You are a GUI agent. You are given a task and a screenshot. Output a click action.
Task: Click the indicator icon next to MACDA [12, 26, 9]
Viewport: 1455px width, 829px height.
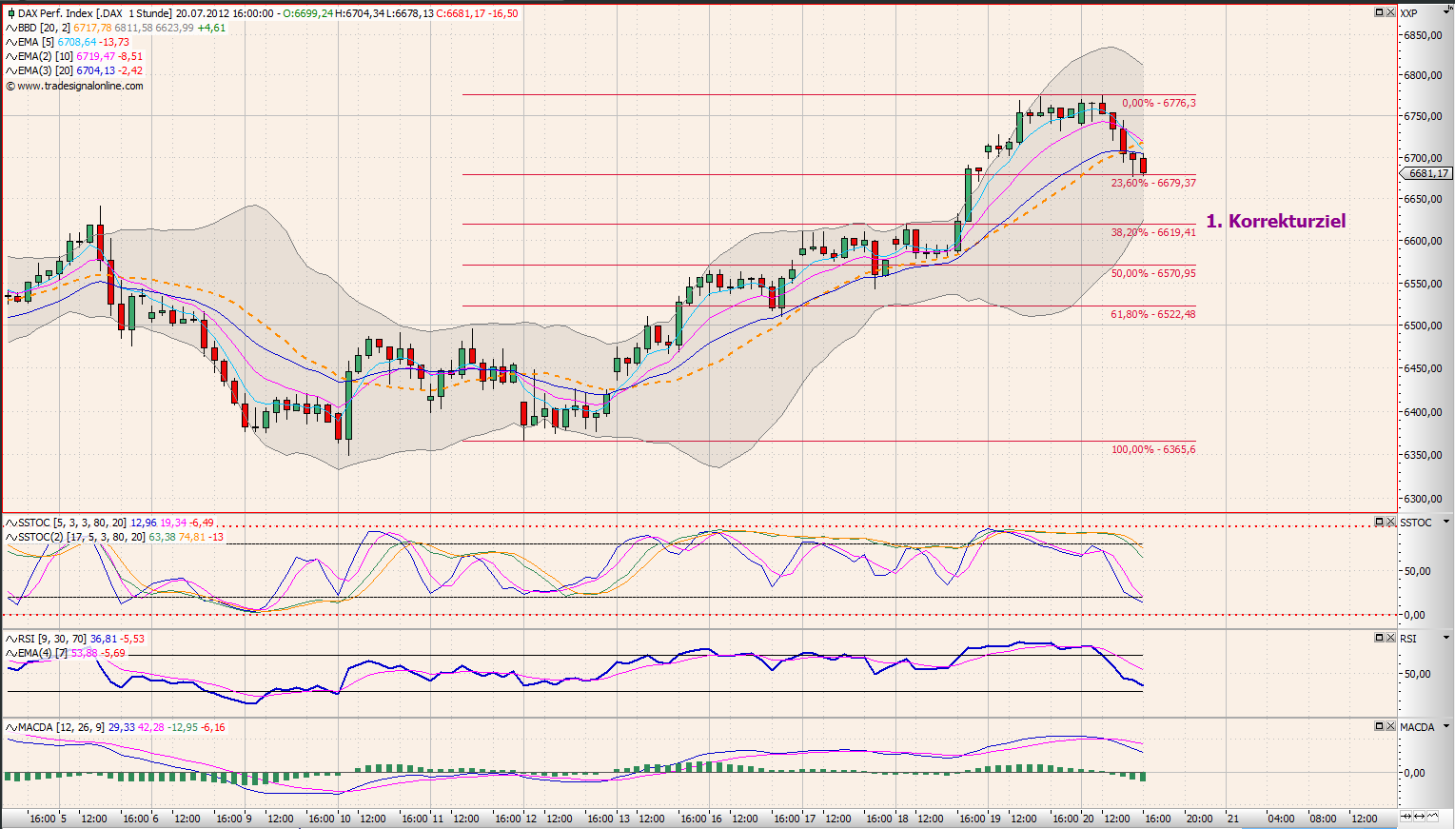pos(10,727)
